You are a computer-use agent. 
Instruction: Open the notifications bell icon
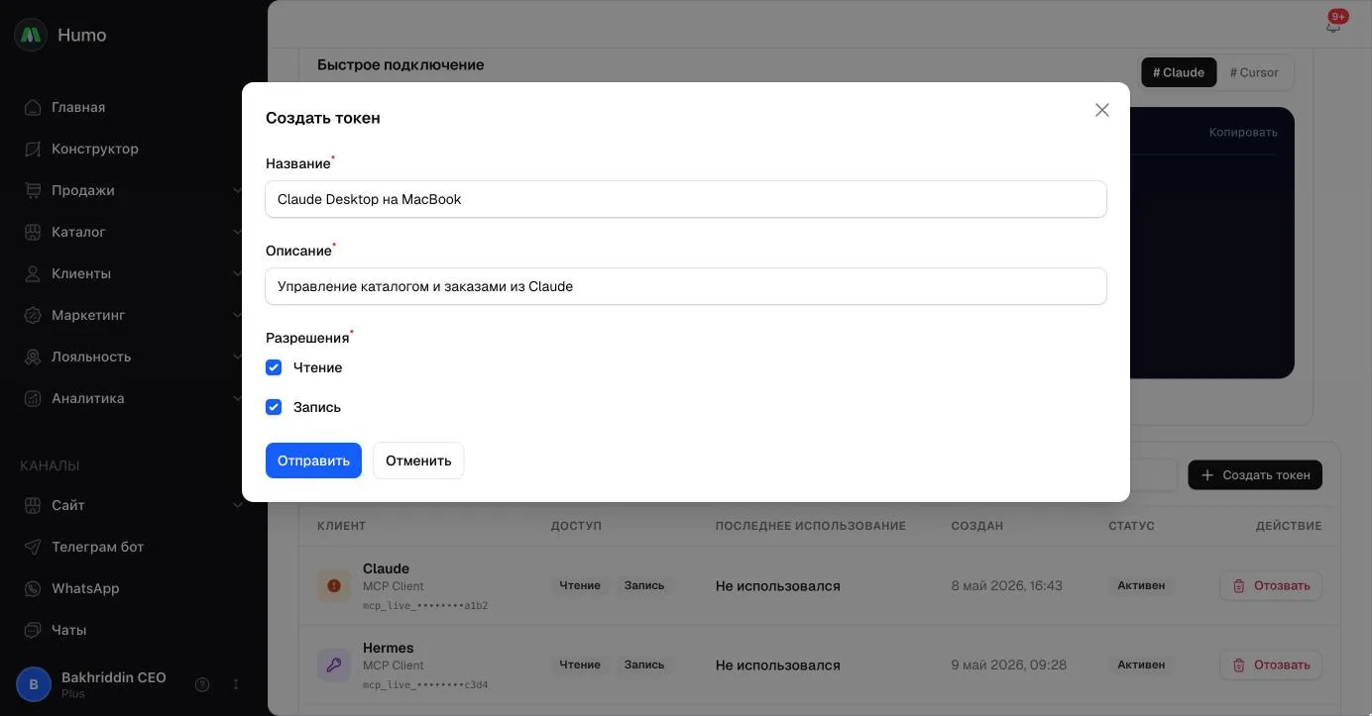[1333, 25]
